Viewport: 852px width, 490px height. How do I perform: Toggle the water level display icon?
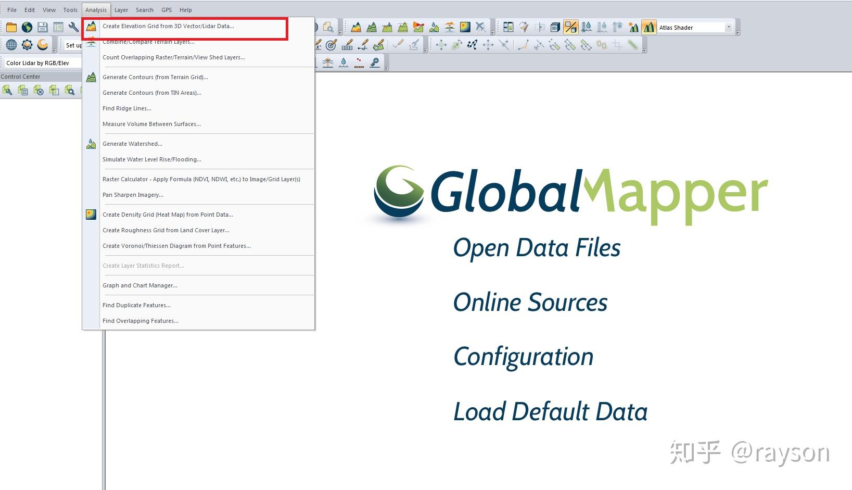tap(587, 27)
